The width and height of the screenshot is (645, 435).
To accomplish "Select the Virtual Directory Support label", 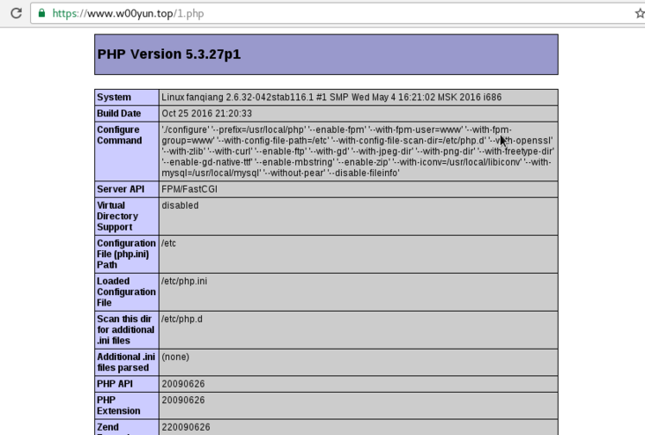I will (x=117, y=217).
